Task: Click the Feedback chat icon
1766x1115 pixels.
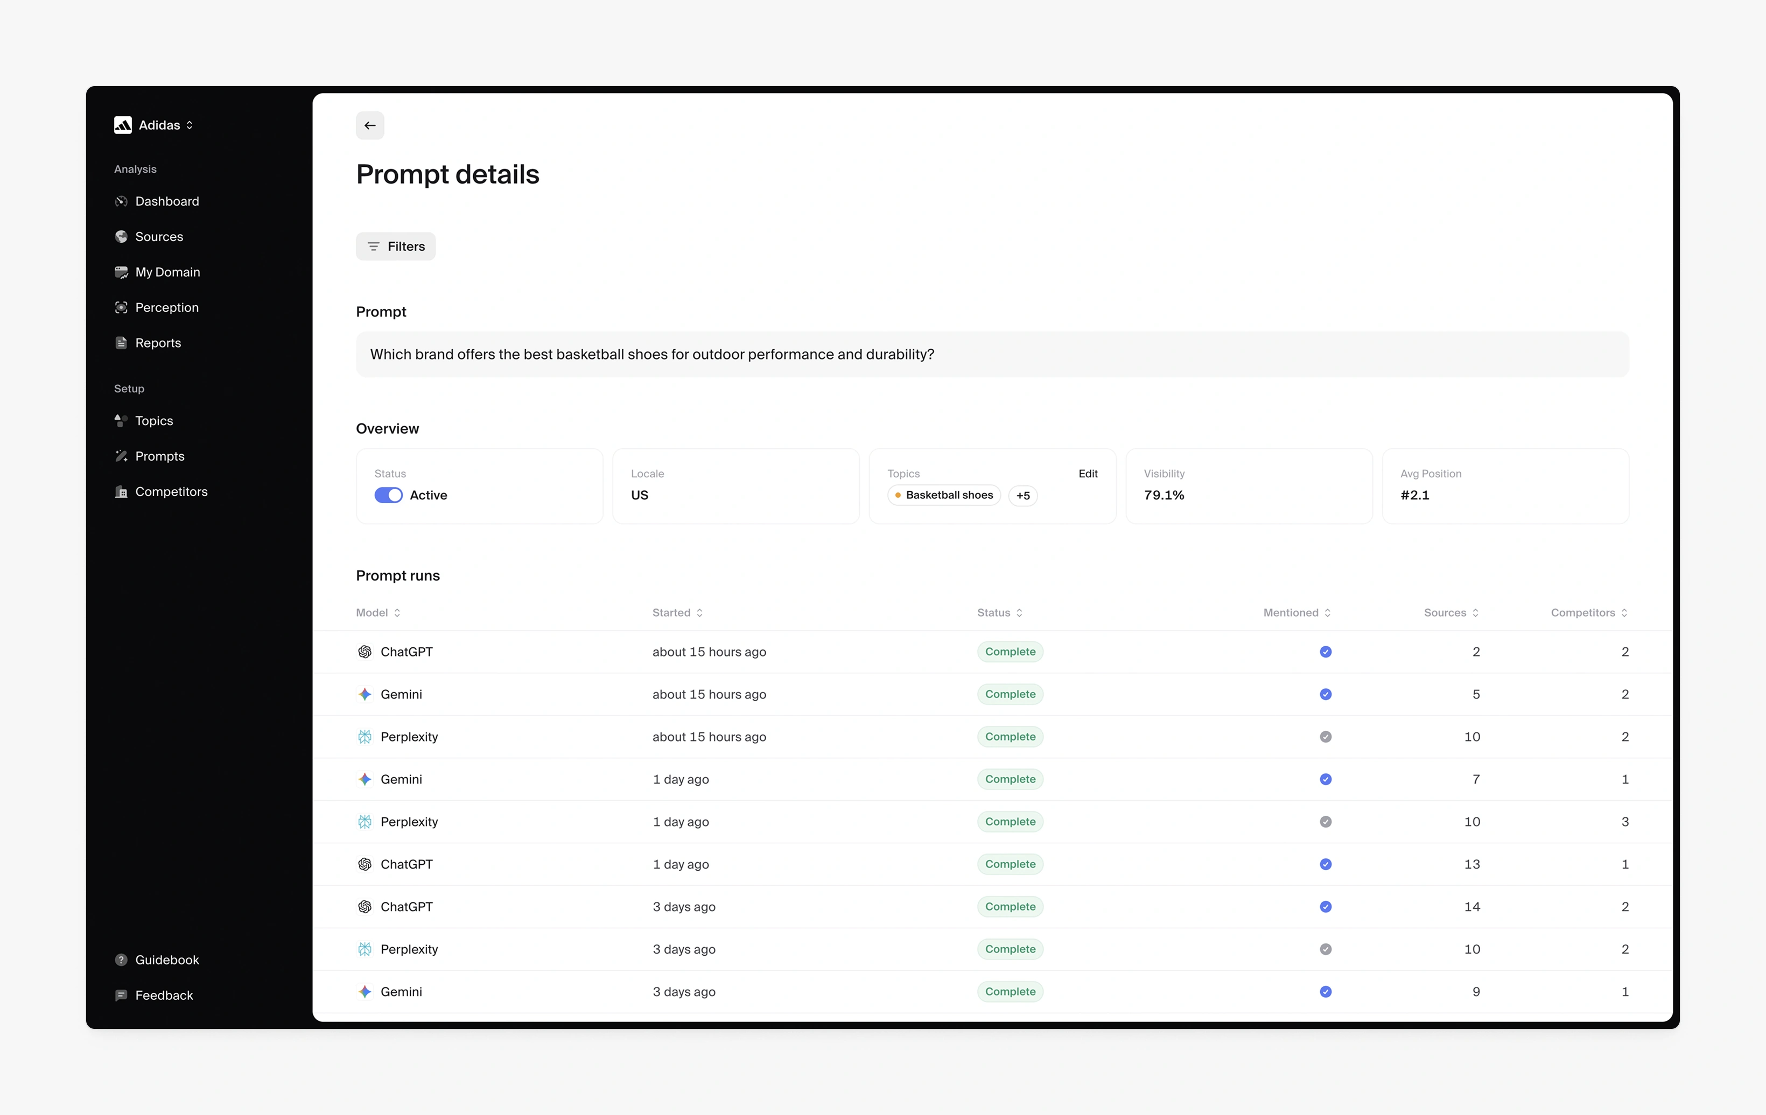Action: (121, 995)
